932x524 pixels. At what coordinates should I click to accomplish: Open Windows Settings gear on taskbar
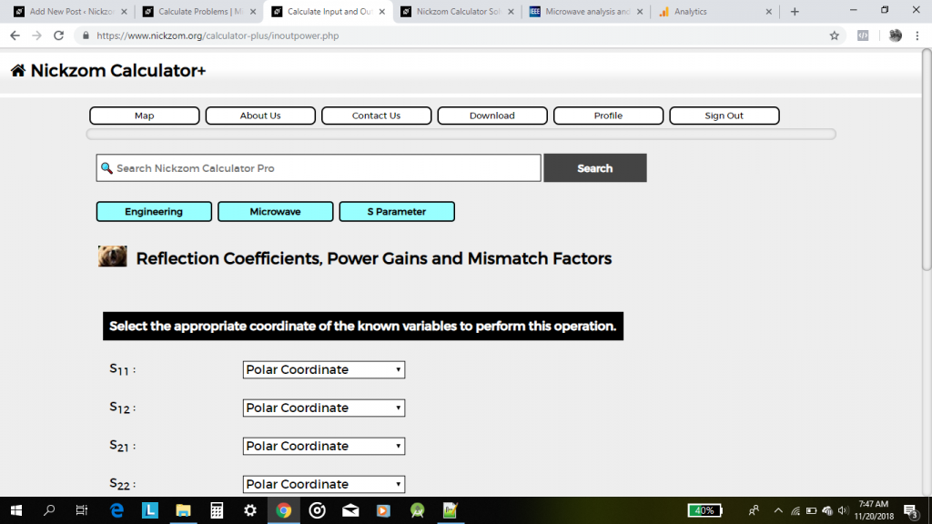pyautogui.click(x=250, y=510)
